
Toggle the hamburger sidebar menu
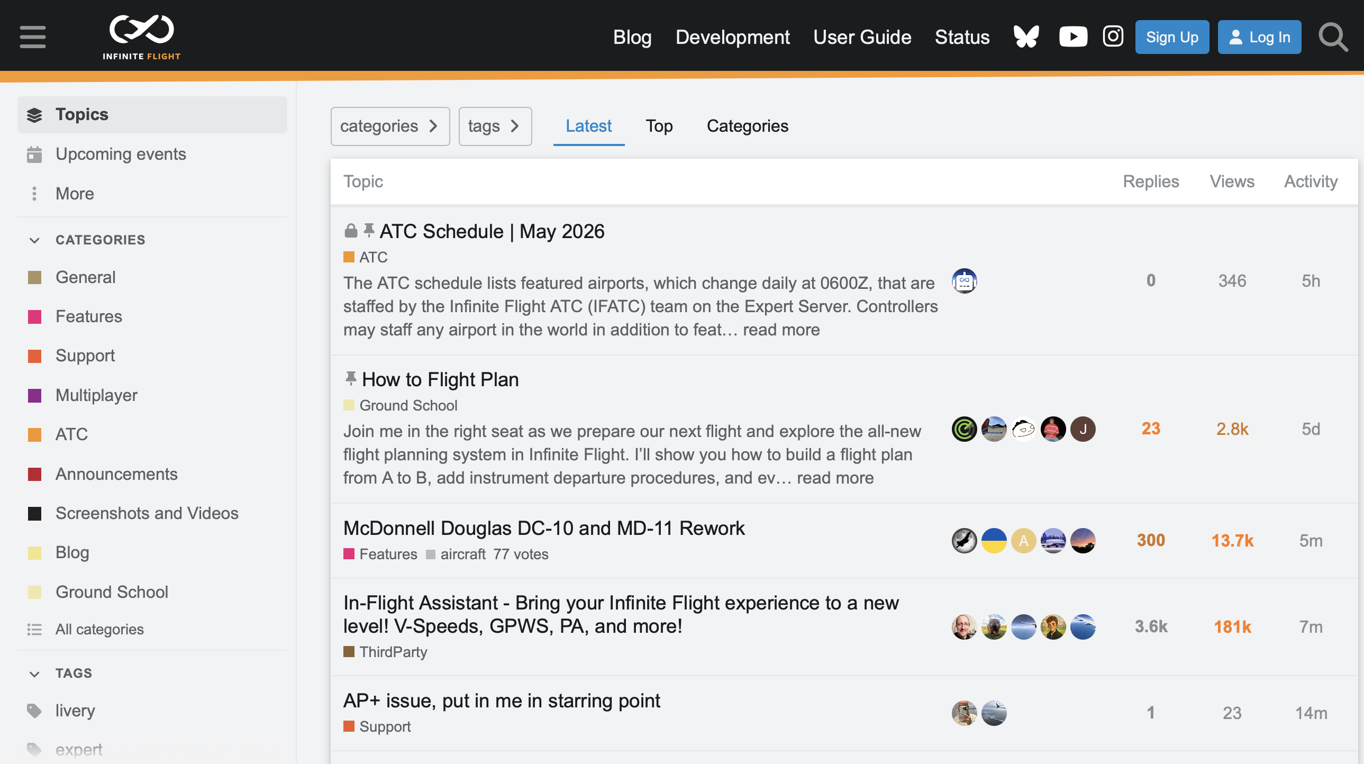tap(32, 37)
